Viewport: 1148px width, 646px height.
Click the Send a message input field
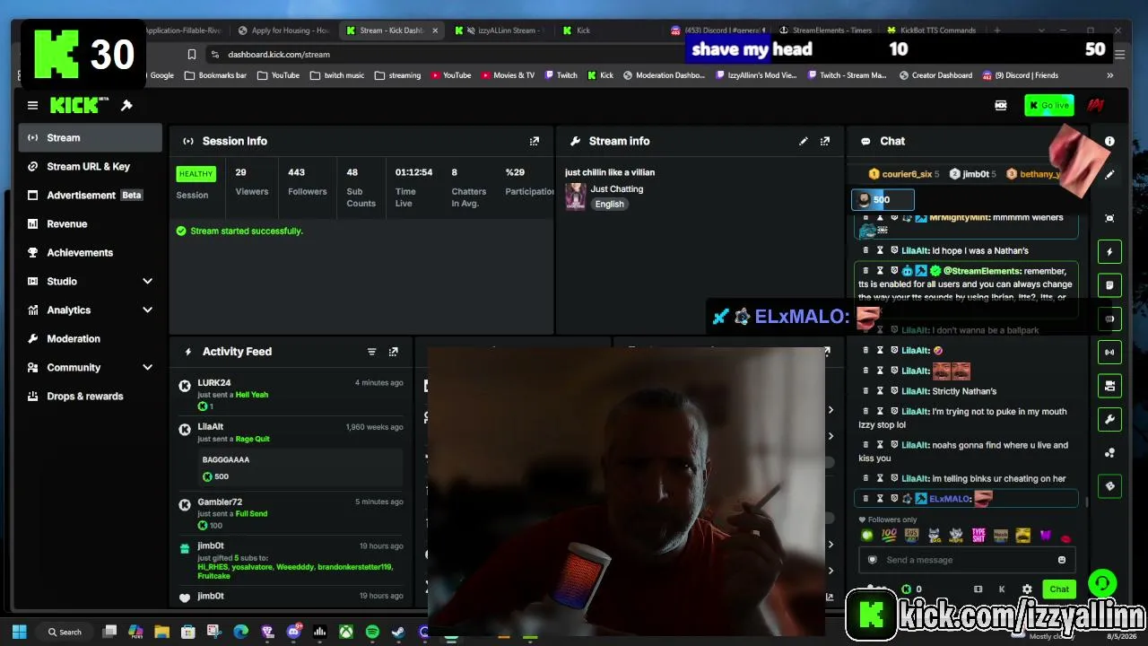966,560
